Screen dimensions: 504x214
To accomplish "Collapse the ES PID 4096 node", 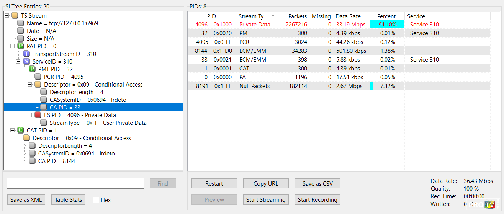I will pos(30,115).
